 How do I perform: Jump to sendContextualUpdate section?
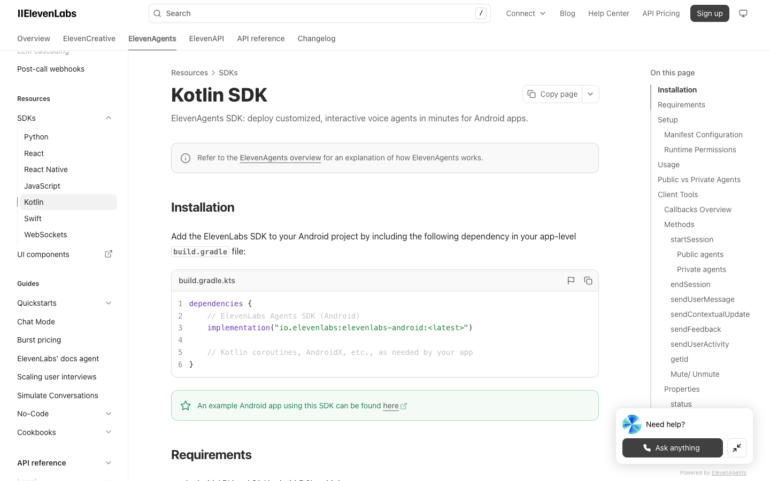point(710,314)
